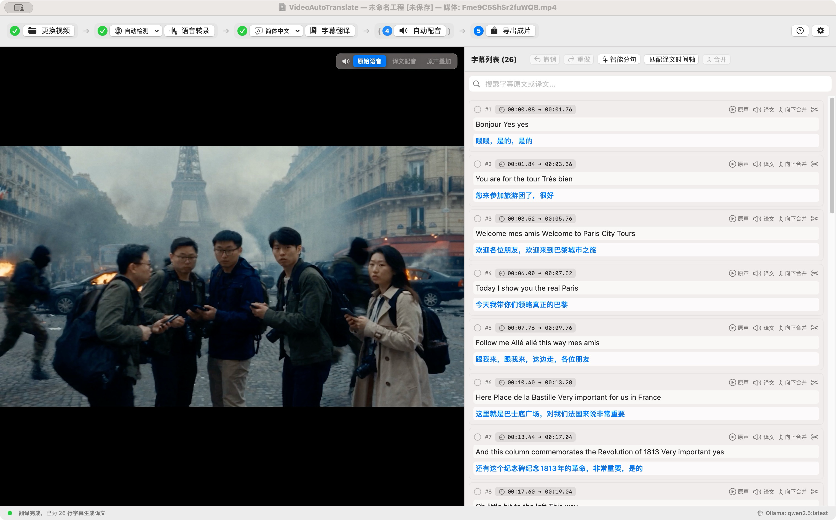Select the radio circle for subtitle #1
Screen dimensions: 836x520
(477, 109)
